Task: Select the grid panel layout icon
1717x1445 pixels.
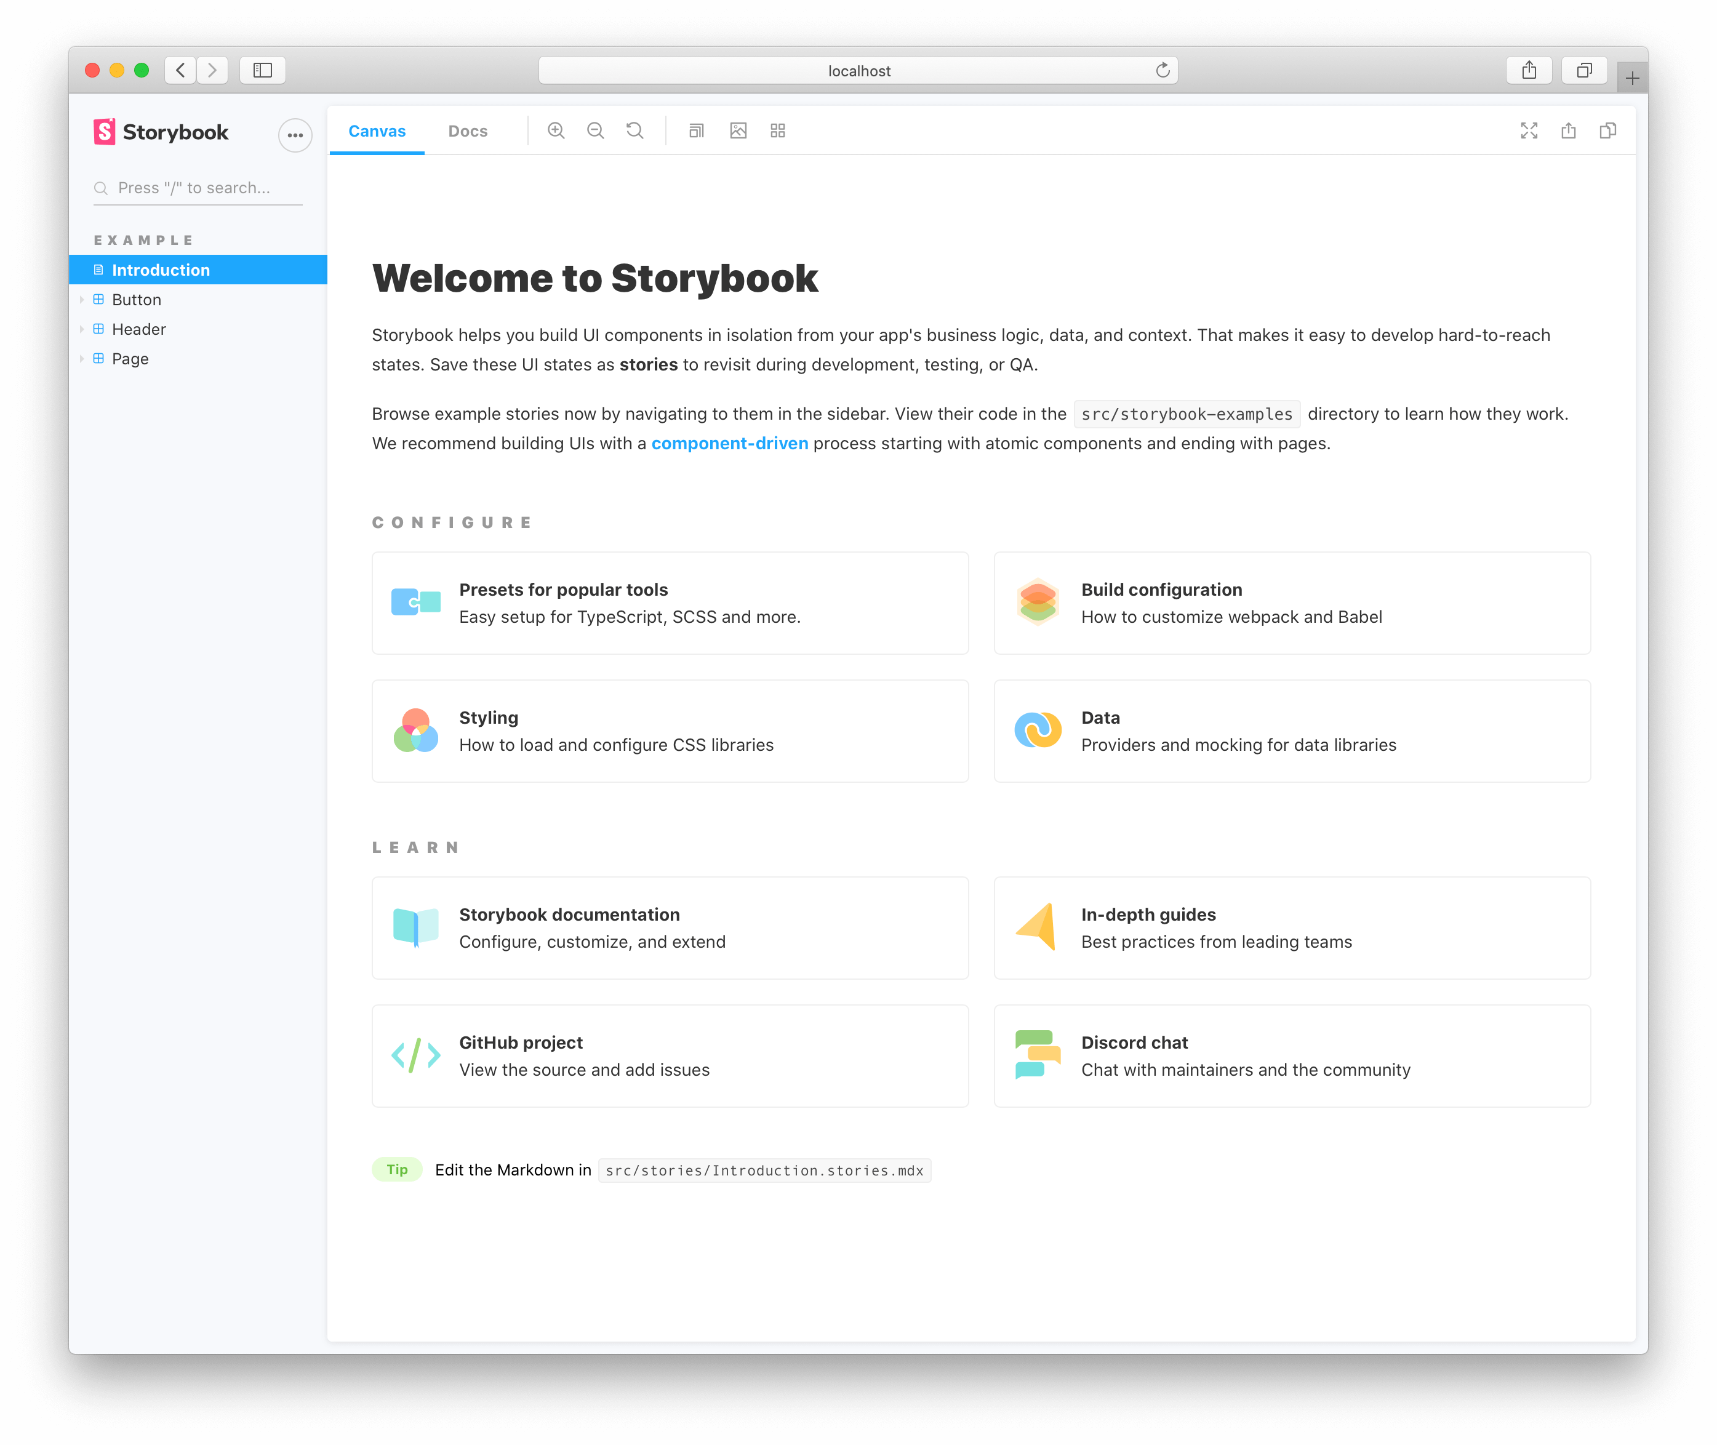Action: point(778,130)
